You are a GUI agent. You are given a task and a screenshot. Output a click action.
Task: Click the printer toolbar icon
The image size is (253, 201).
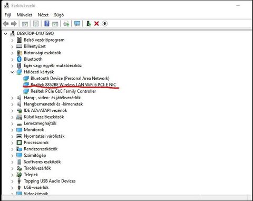pos(66,24)
